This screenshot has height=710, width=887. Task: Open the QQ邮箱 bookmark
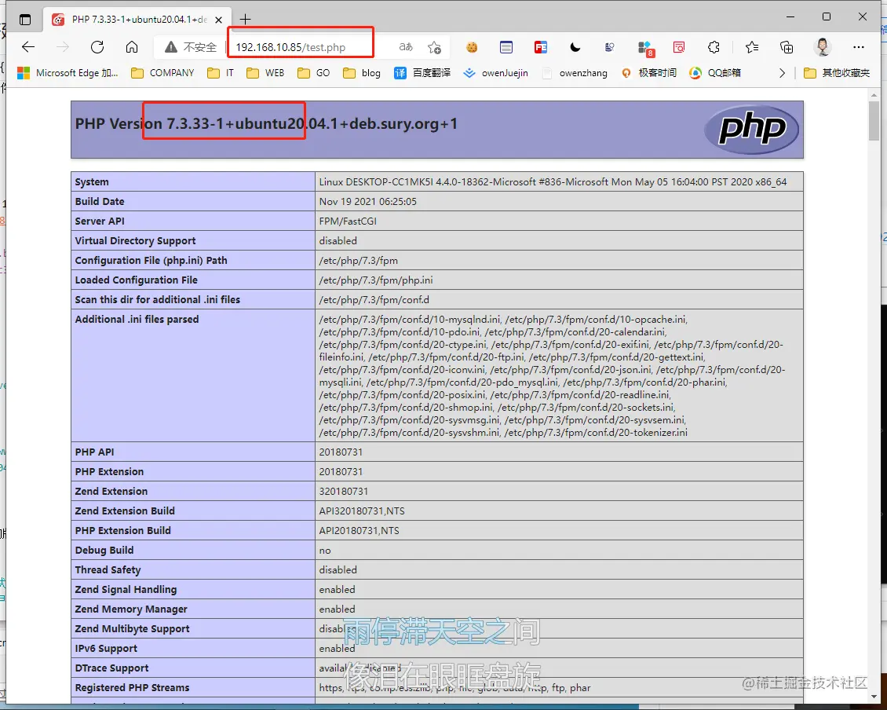pos(715,73)
